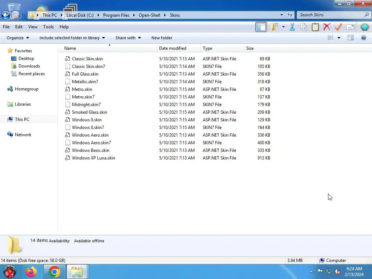Click the network tray icon
Viewport: 372px width, 279px height.
[329, 271]
